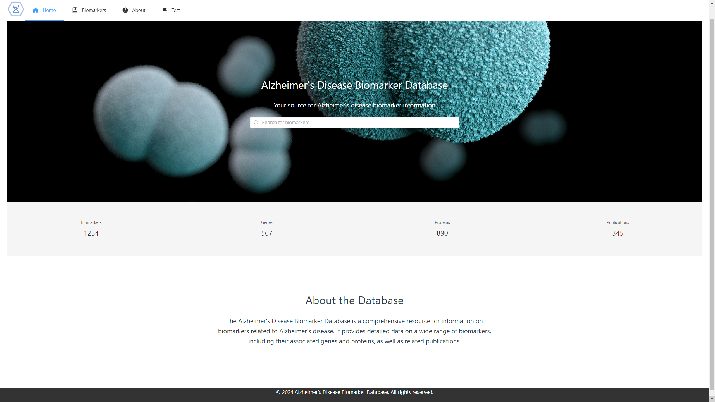Click the Genes 567 statistic
Image resolution: width=715 pixels, height=402 pixels.
click(x=267, y=228)
